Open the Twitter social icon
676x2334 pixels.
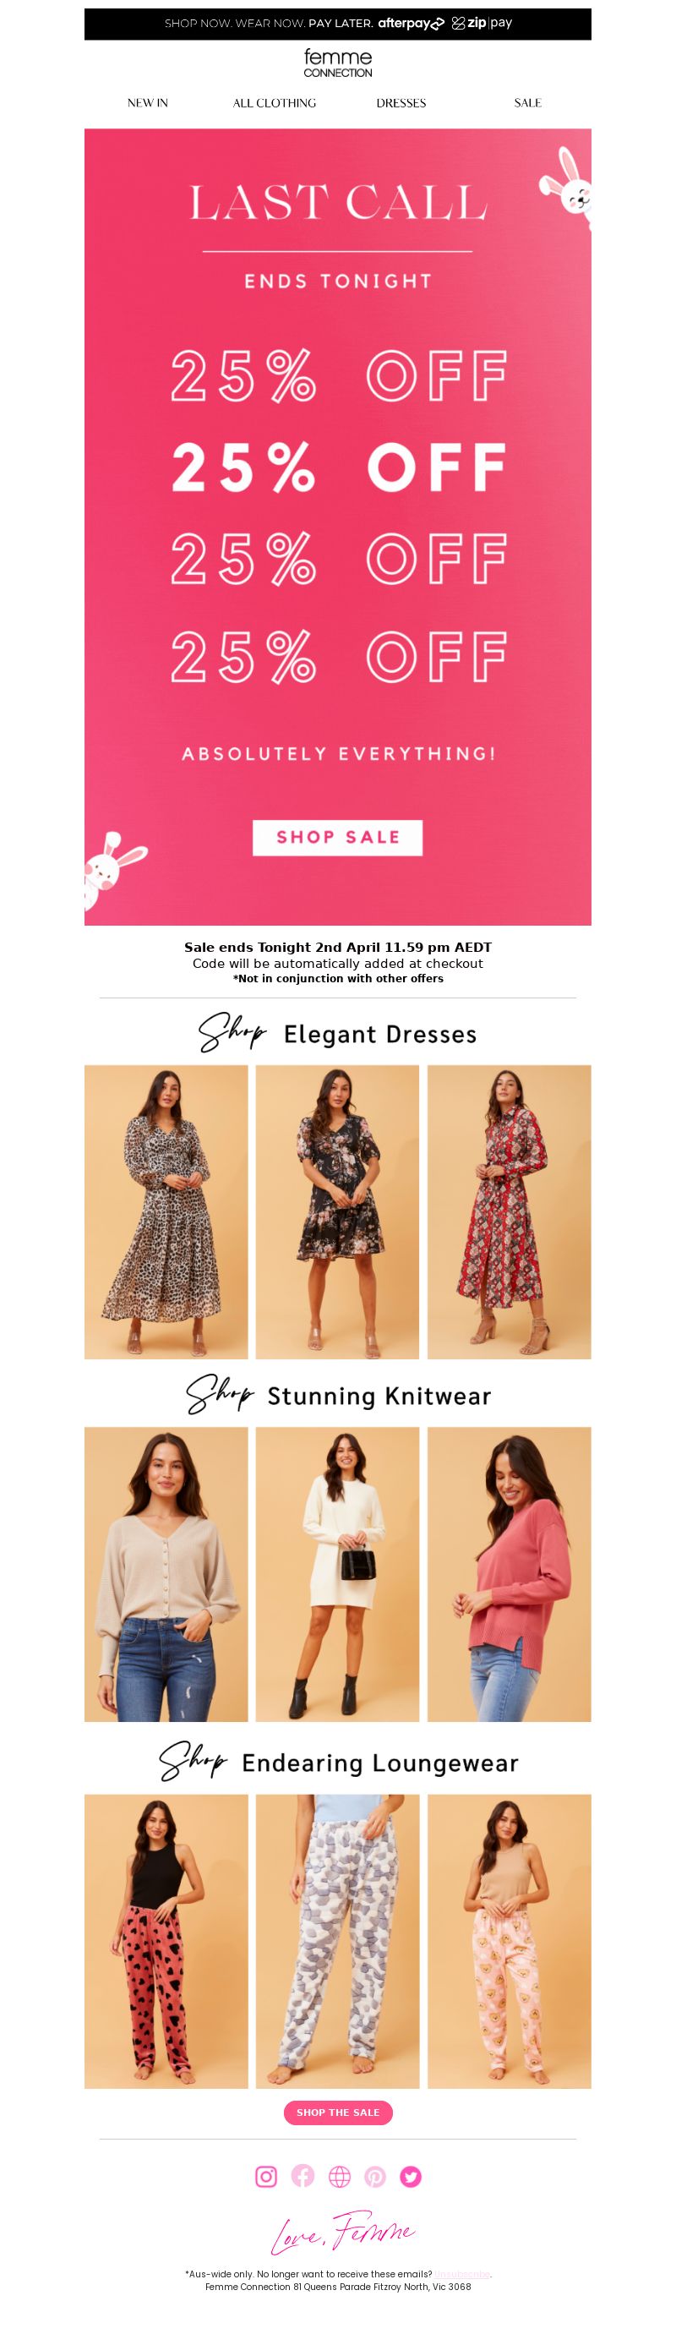411,2177
